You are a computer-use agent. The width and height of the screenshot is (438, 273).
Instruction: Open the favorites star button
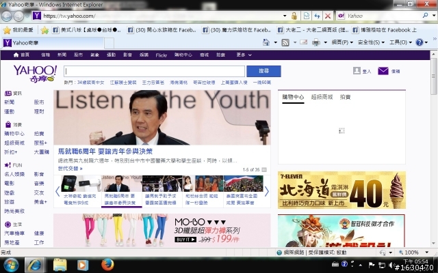tap(18, 30)
